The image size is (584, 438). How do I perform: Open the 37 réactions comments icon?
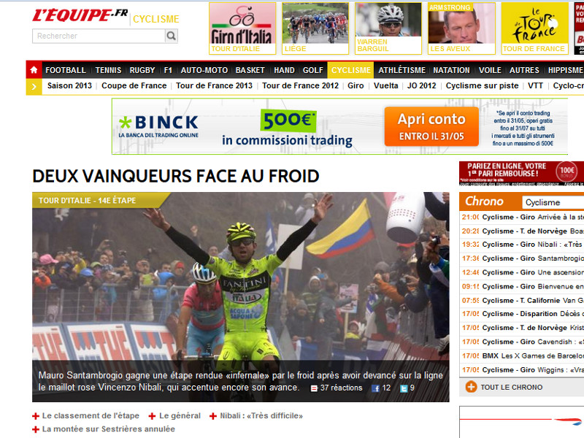click(314, 388)
